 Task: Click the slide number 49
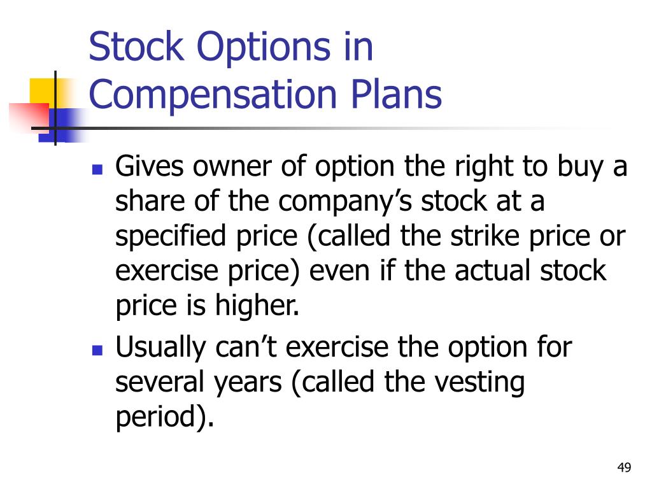click(624, 467)
